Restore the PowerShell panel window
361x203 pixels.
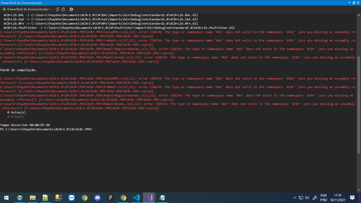click(354, 3)
